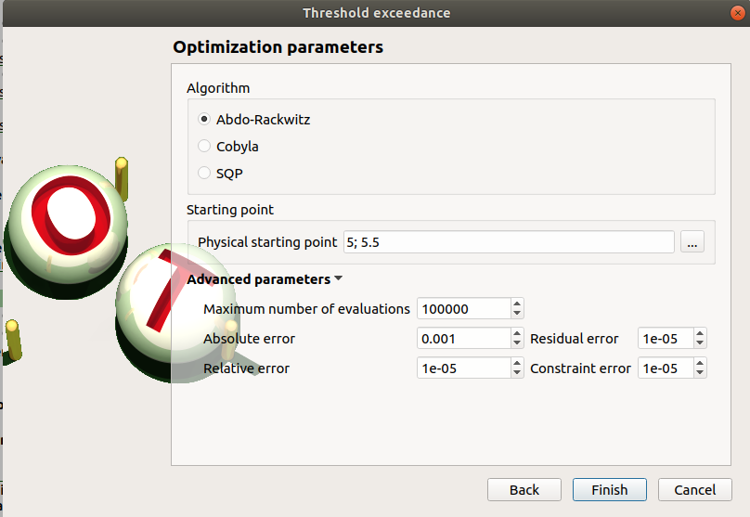Click the Physical starting point input field
This screenshot has height=517, width=750.
(x=508, y=242)
